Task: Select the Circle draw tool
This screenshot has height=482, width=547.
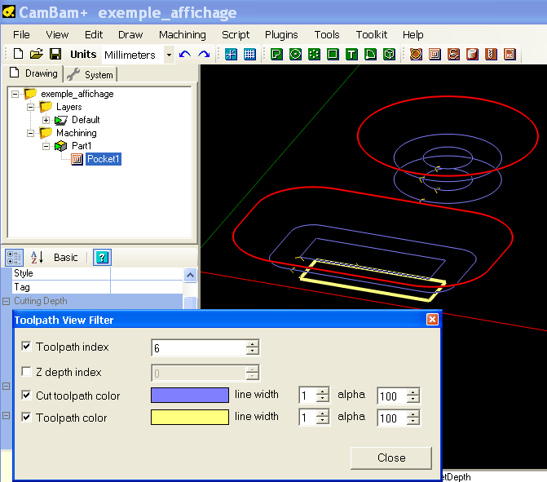Action: 295,54
